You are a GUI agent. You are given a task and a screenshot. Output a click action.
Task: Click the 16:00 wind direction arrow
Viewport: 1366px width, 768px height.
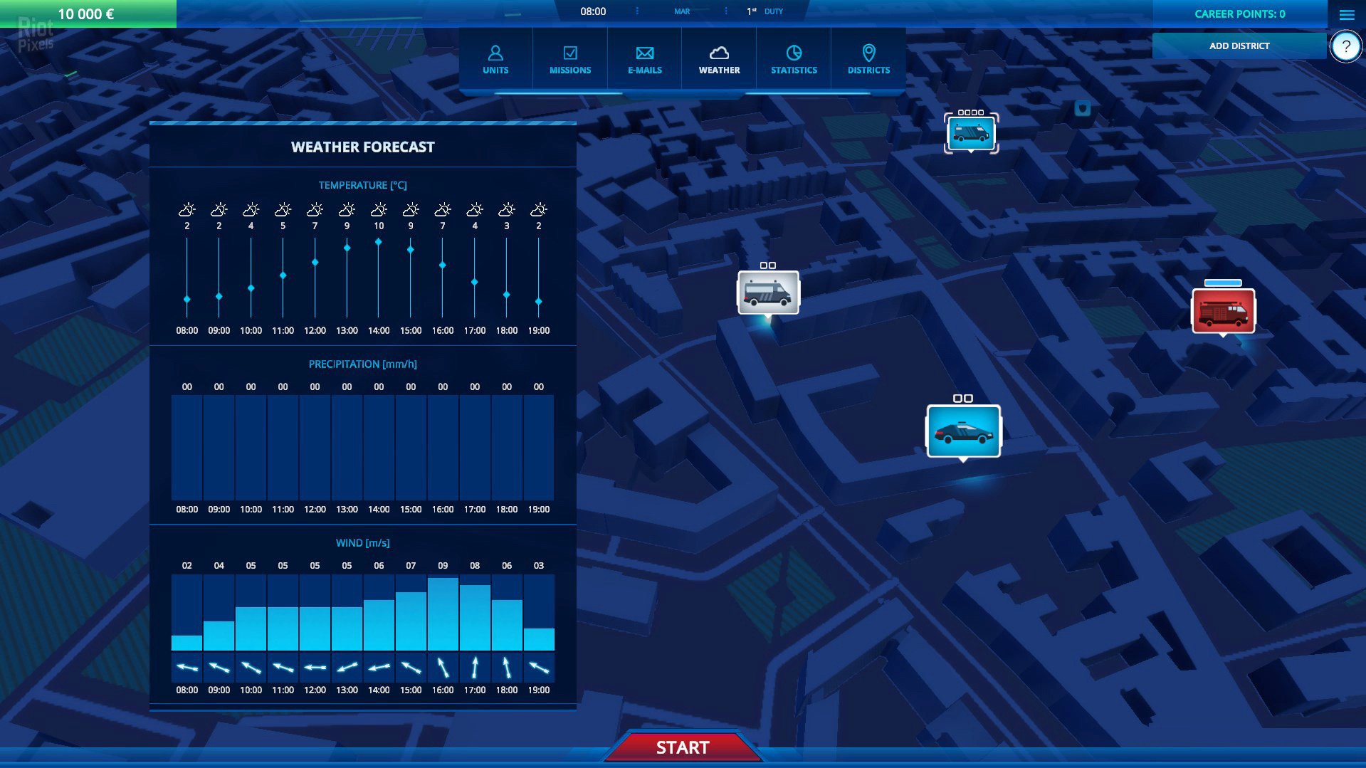pos(443,667)
